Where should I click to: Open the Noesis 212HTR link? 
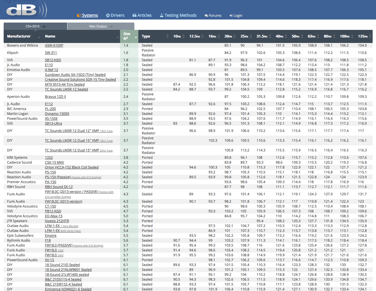(x=57, y=221)
